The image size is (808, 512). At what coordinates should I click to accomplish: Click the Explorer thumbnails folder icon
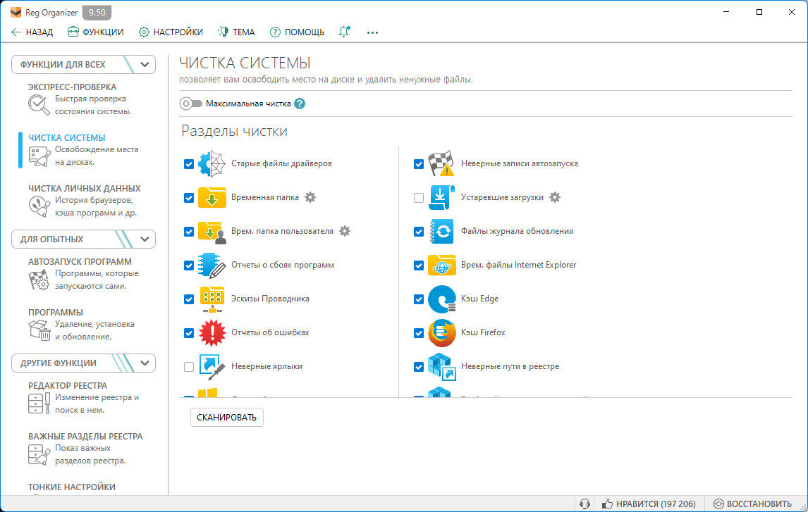[212, 299]
